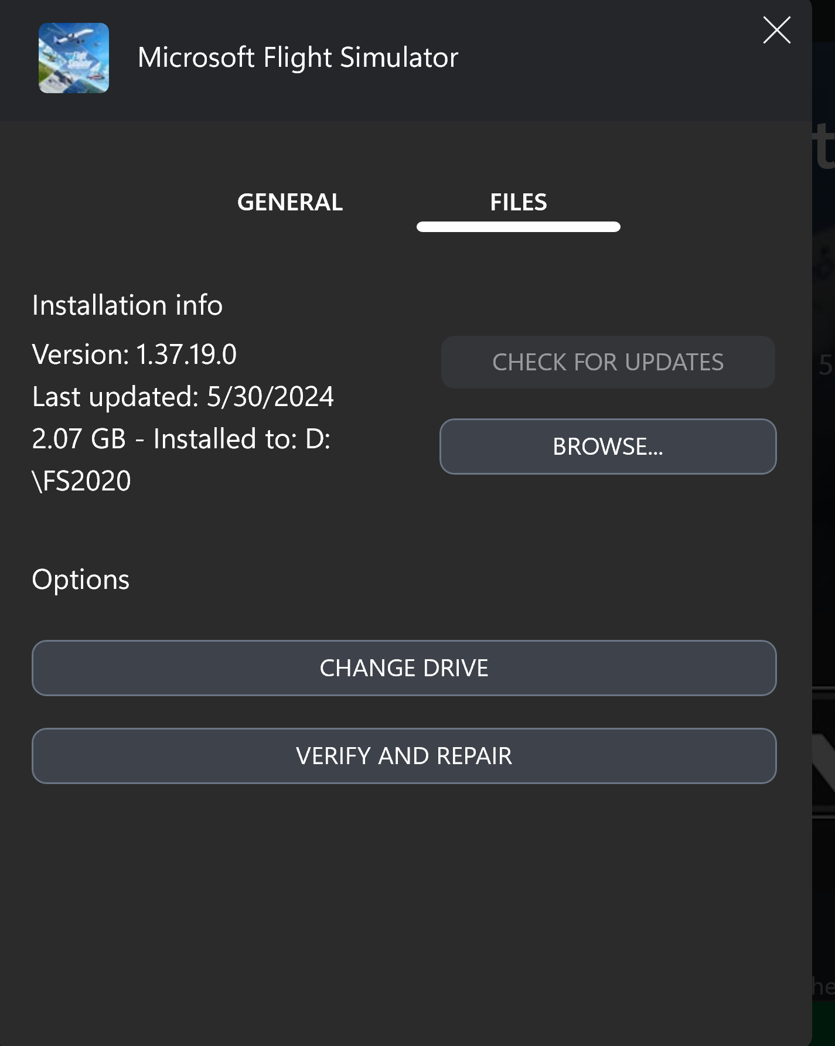Click the CHANGE DRIVE button
835x1046 pixels.
404,668
